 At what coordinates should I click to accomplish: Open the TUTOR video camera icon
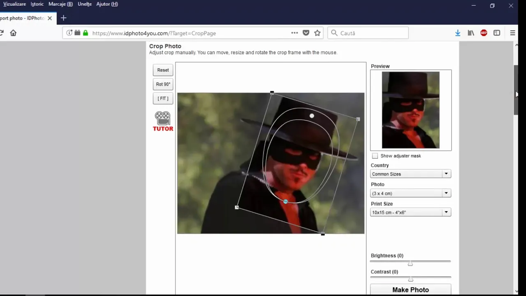(163, 118)
